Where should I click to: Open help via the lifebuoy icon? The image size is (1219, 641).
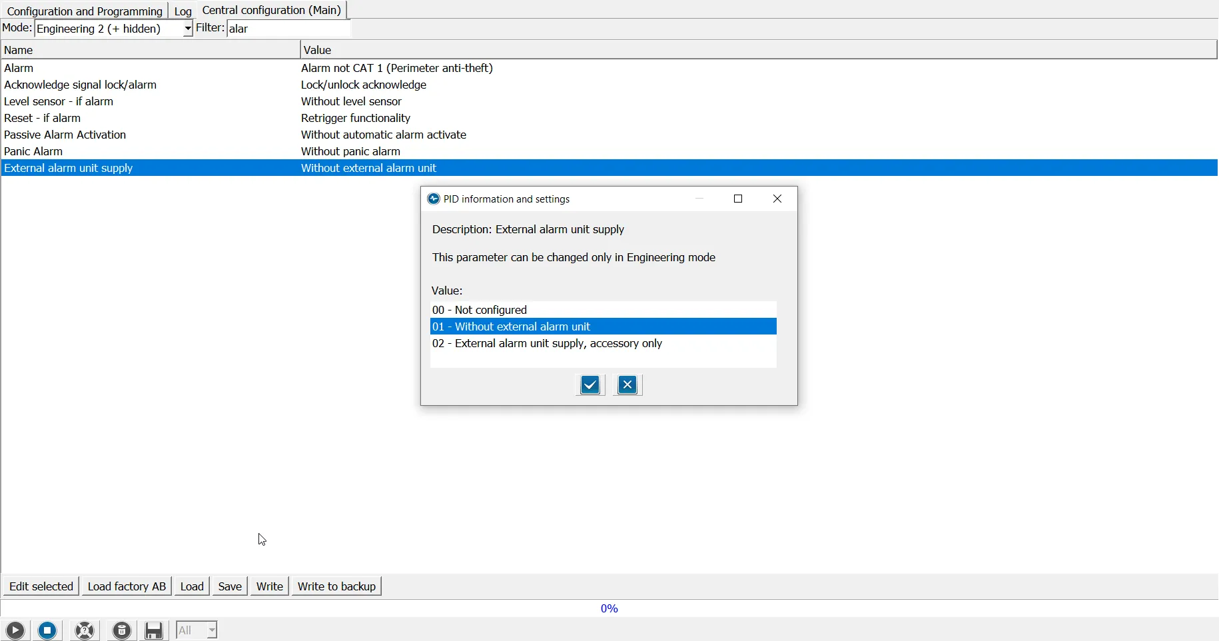[x=85, y=630]
